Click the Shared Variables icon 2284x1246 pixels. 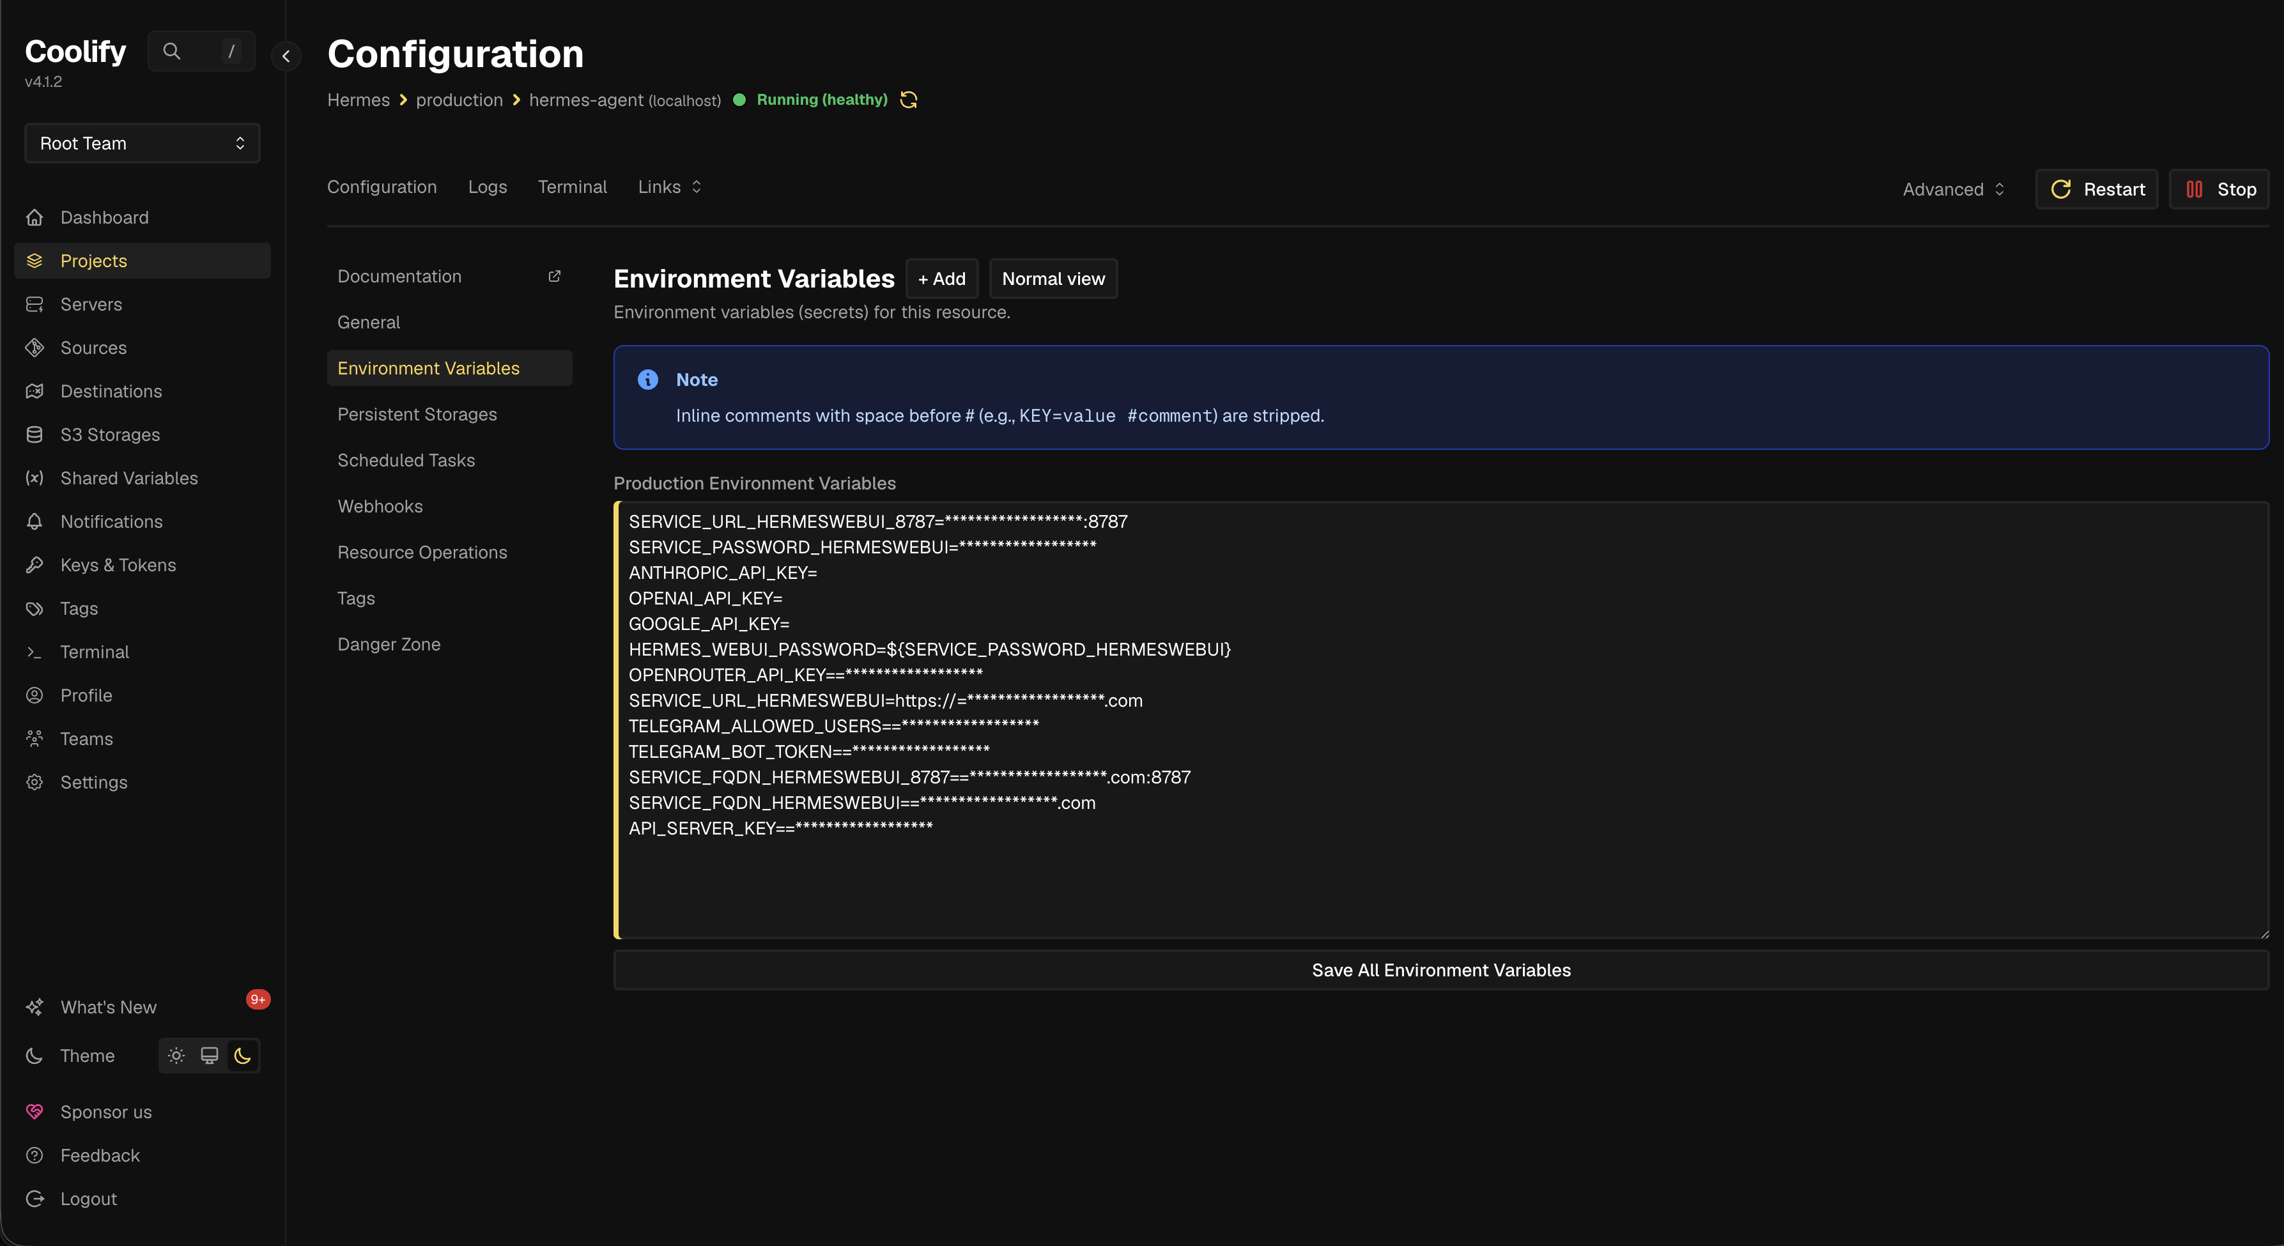point(35,478)
